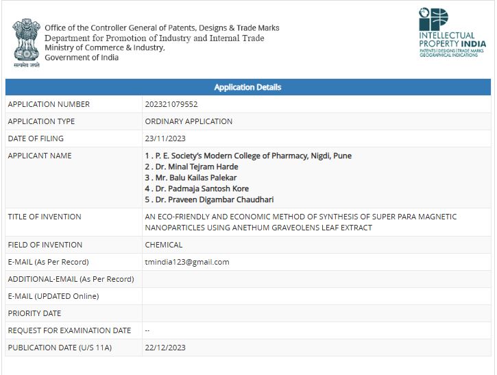Click the PRIORITY DATE label
Image resolution: width=497 pixels, height=375 pixels.
coord(34,313)
